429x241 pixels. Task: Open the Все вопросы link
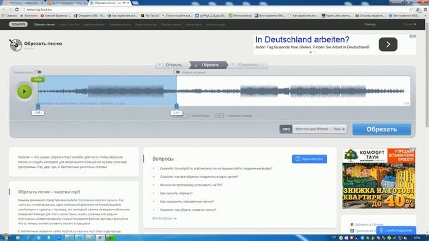coord(164,218)
